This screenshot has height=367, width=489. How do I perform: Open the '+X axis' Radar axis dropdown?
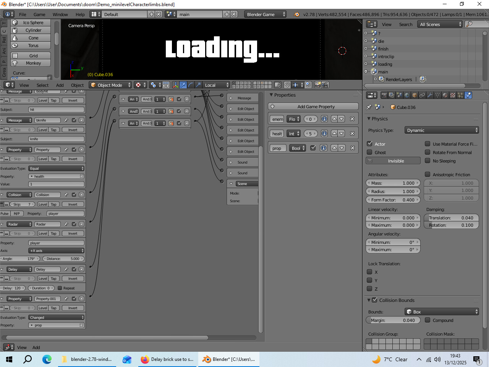[57, 250]
